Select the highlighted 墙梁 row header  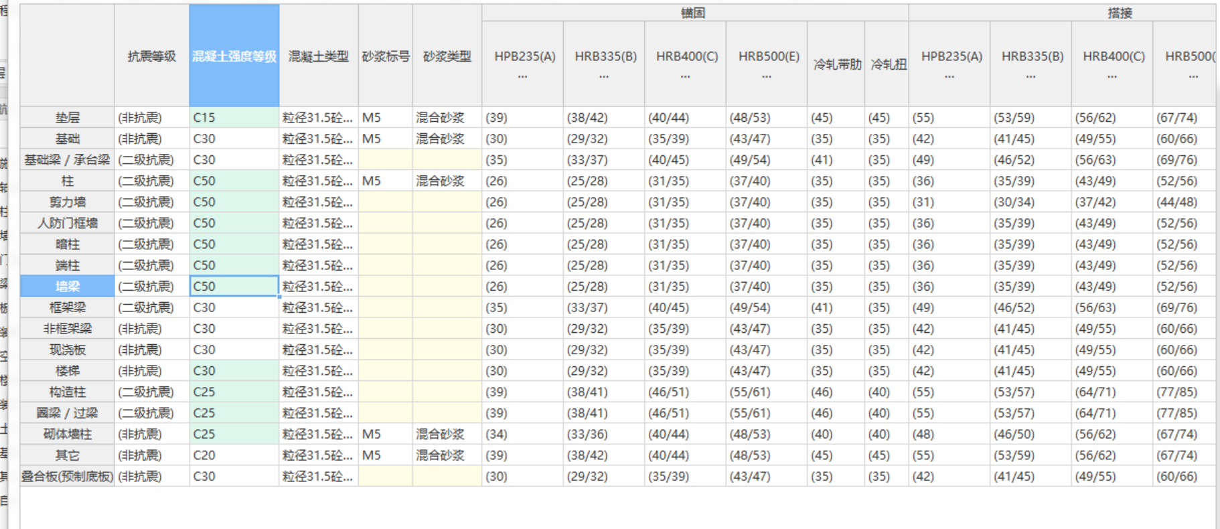tap(68, 287)
